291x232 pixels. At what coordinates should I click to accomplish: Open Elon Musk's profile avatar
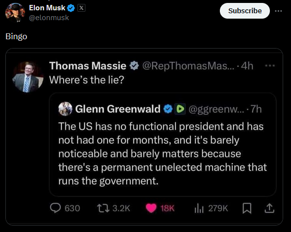tap(15, 13)
